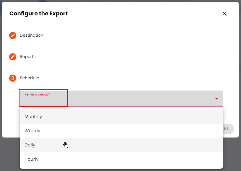Choose Weekly as the refresh period
The image size is (241, 171).
point(32,131)
